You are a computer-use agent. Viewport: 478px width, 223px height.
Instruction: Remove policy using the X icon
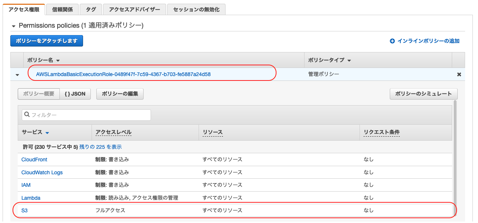pyautogui.click(x=459, y=74)
